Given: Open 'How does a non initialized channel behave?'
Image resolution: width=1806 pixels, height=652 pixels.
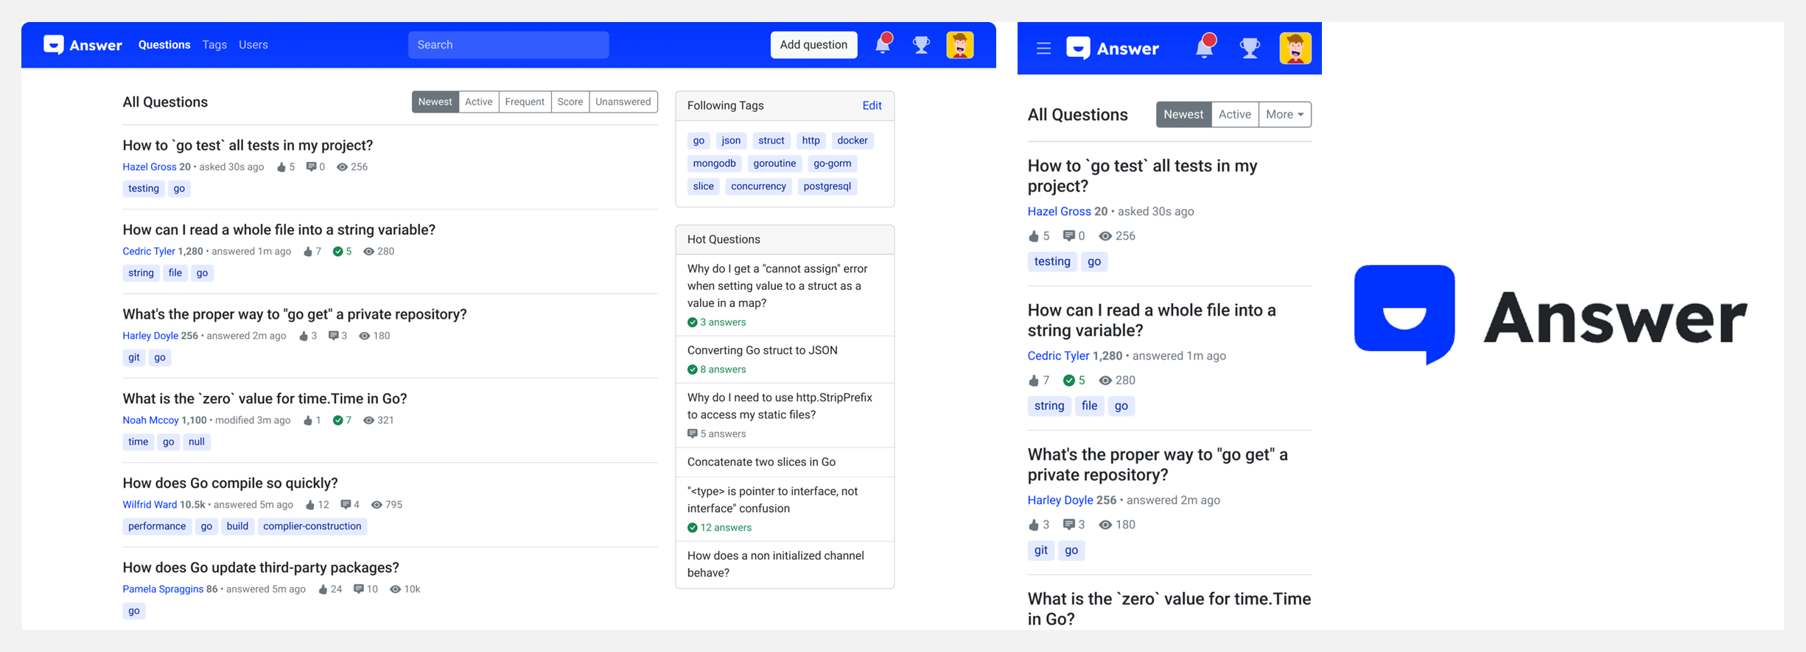Looking at the screenshot, I should 776,564.
